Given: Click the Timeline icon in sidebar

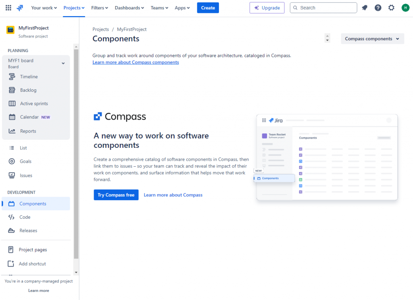Looking at the screenshot, I should click(x=12, y=77).
